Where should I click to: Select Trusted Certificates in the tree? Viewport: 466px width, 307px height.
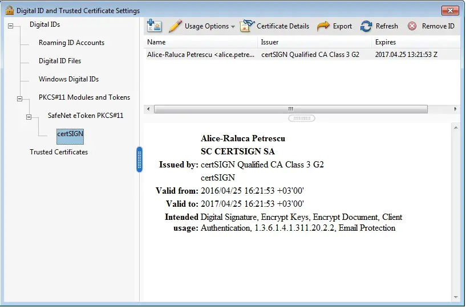point(59,152)
